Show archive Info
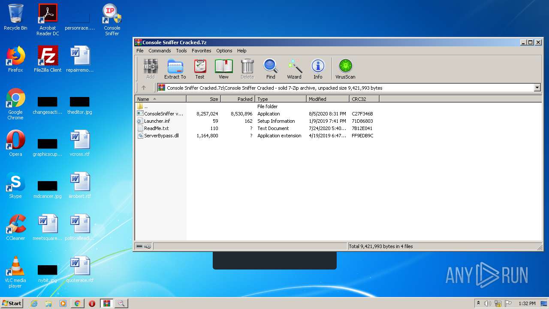Screen dimensions: 549x309 [x=318, y=69]
